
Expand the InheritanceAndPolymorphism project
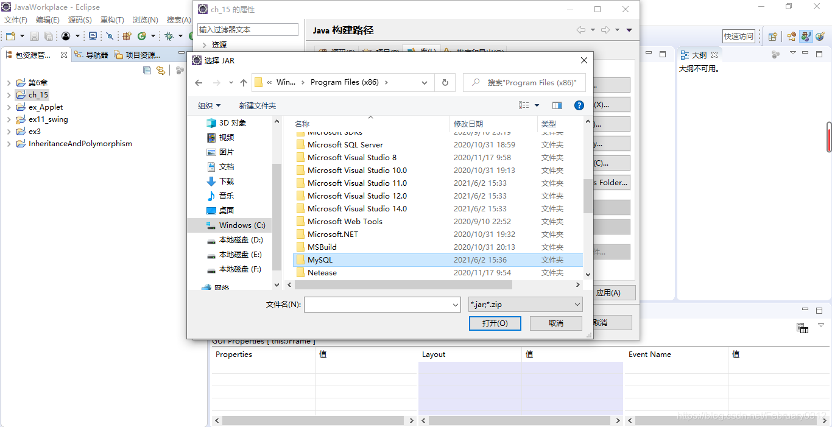coord(9,144)
